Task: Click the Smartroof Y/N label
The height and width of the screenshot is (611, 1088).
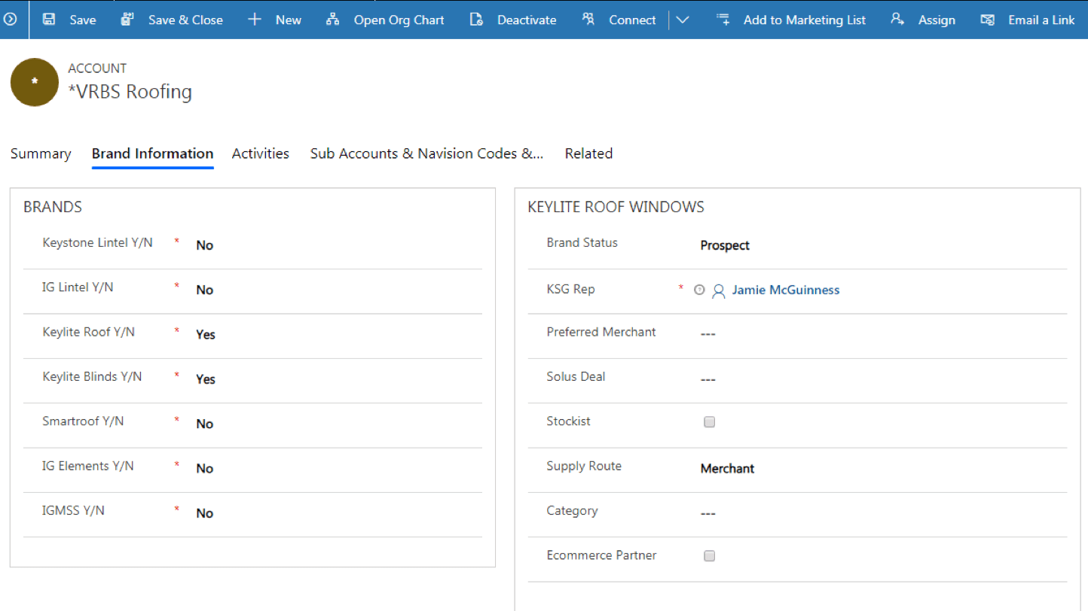Action: pyautogui.click(x=83, y=421)
